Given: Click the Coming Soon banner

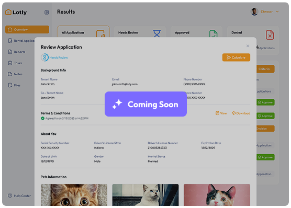Looking at the screenshot, I should pyautogui.click(x=145, y=104).
